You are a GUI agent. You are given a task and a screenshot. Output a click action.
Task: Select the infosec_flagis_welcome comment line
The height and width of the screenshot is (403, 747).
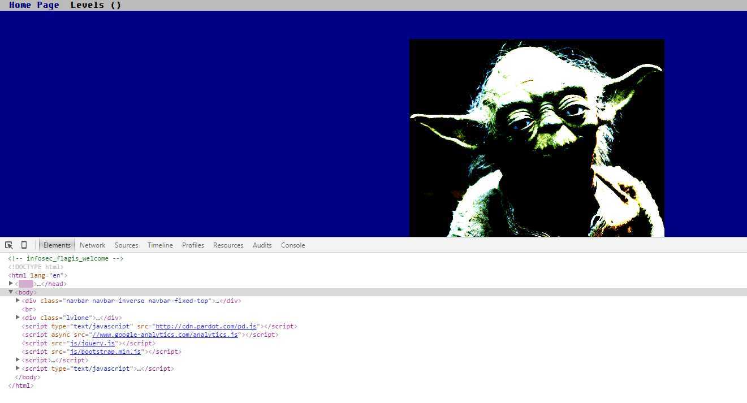point(66,258)
